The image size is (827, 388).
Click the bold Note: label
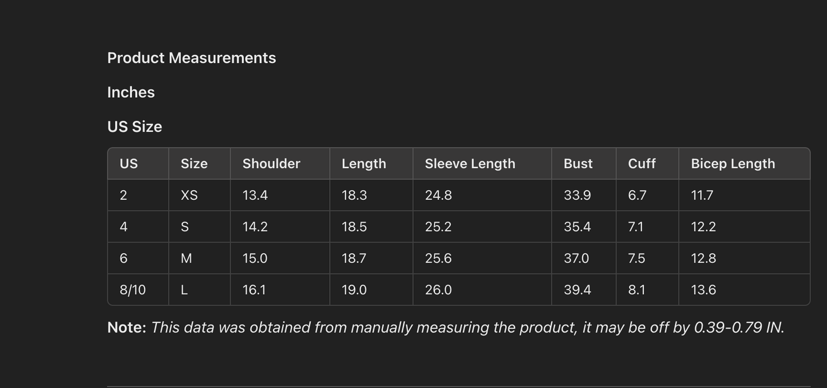(126, 327)
